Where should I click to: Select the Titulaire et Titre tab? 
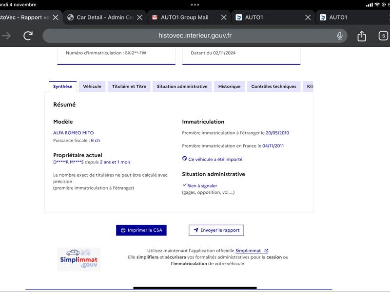coord(129,87)
